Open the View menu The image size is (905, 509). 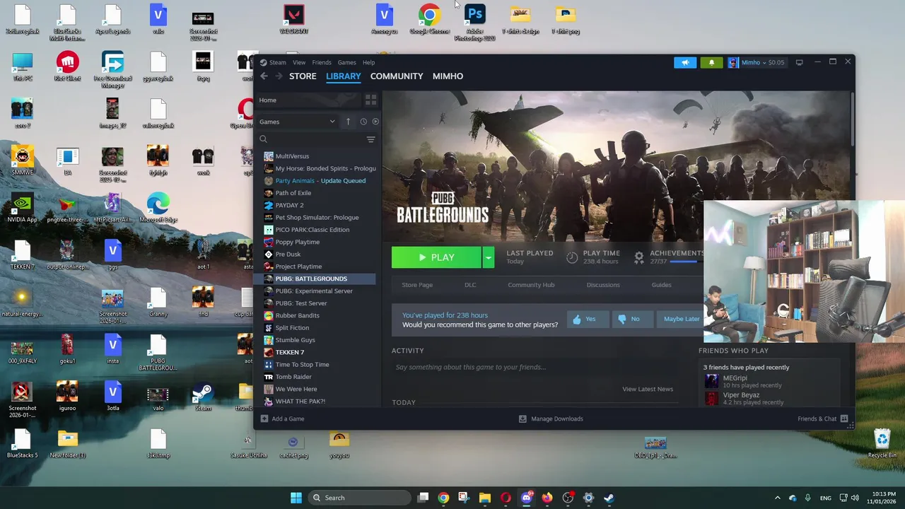pyautogui.click(x=299, y=62)
